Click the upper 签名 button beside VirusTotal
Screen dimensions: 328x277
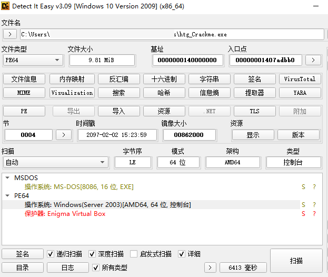255,79
